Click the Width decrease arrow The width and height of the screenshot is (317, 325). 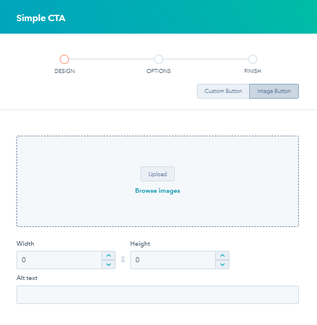109,265
